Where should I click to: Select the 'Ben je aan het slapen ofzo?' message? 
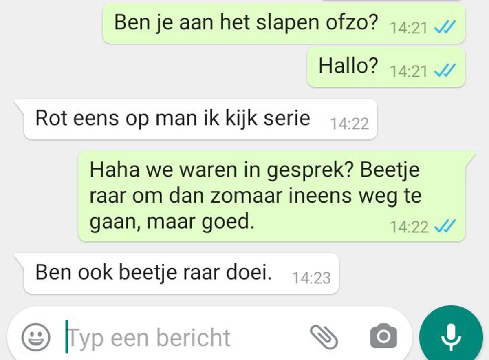click(x=284, y=23)
